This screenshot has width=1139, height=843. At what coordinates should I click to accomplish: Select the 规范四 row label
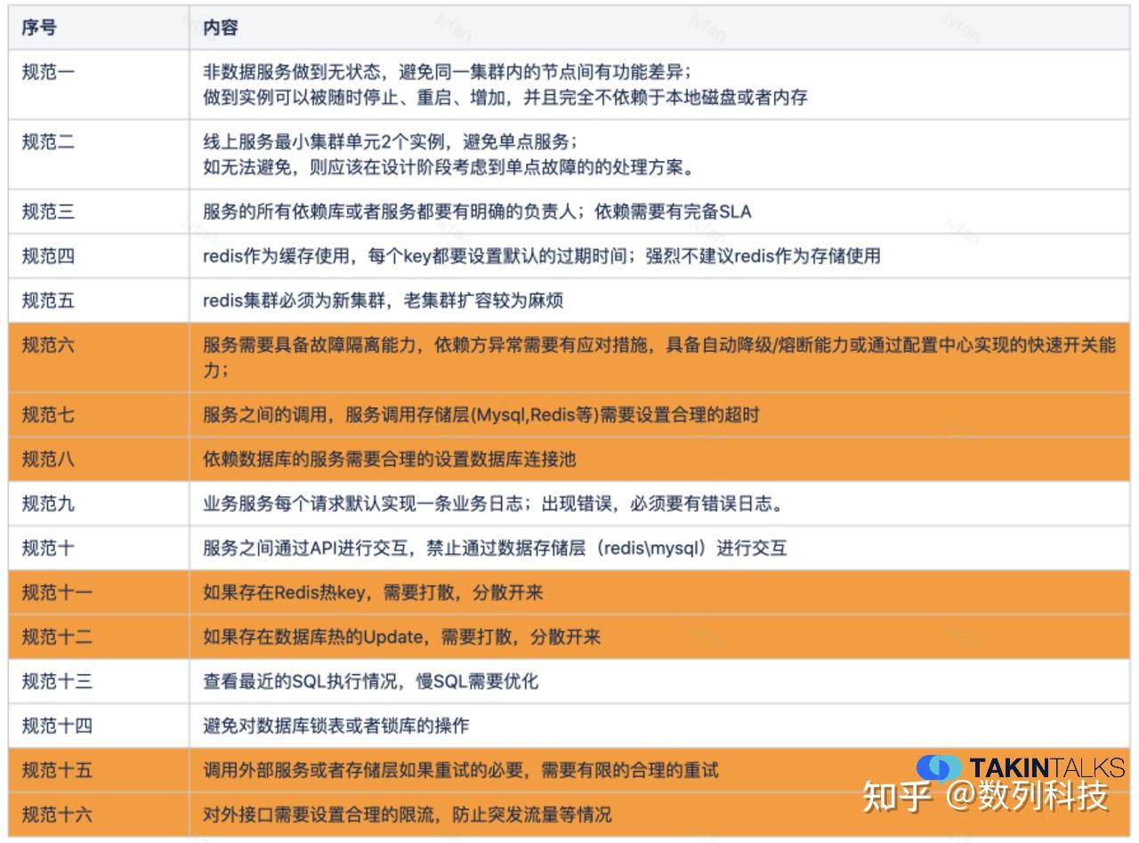coord(48,256)
